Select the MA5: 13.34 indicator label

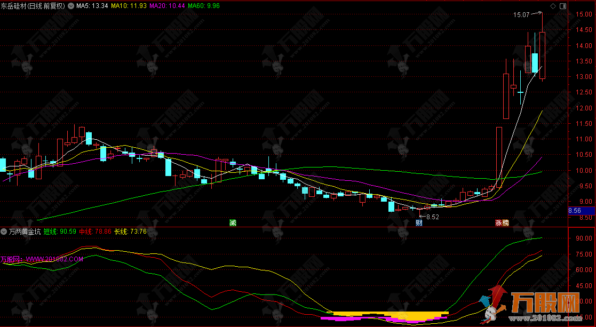tap(92, 6)
